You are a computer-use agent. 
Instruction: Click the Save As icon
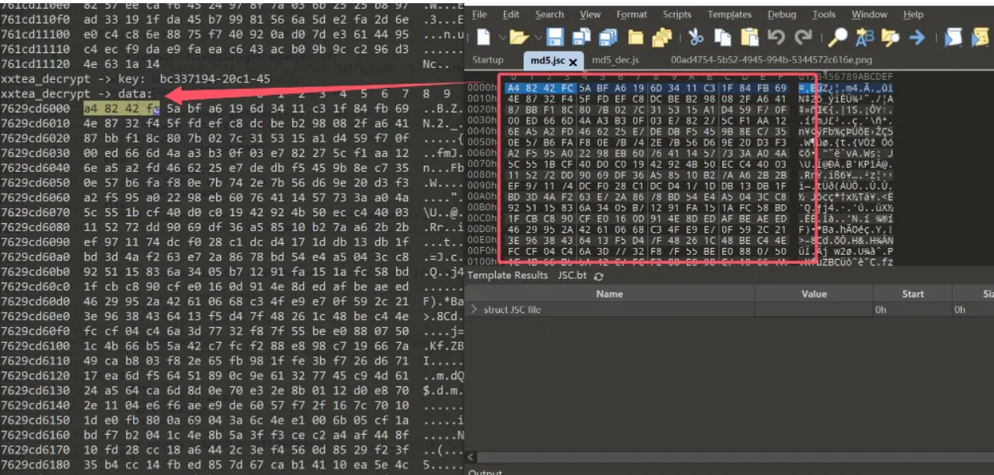click(581, 36)
